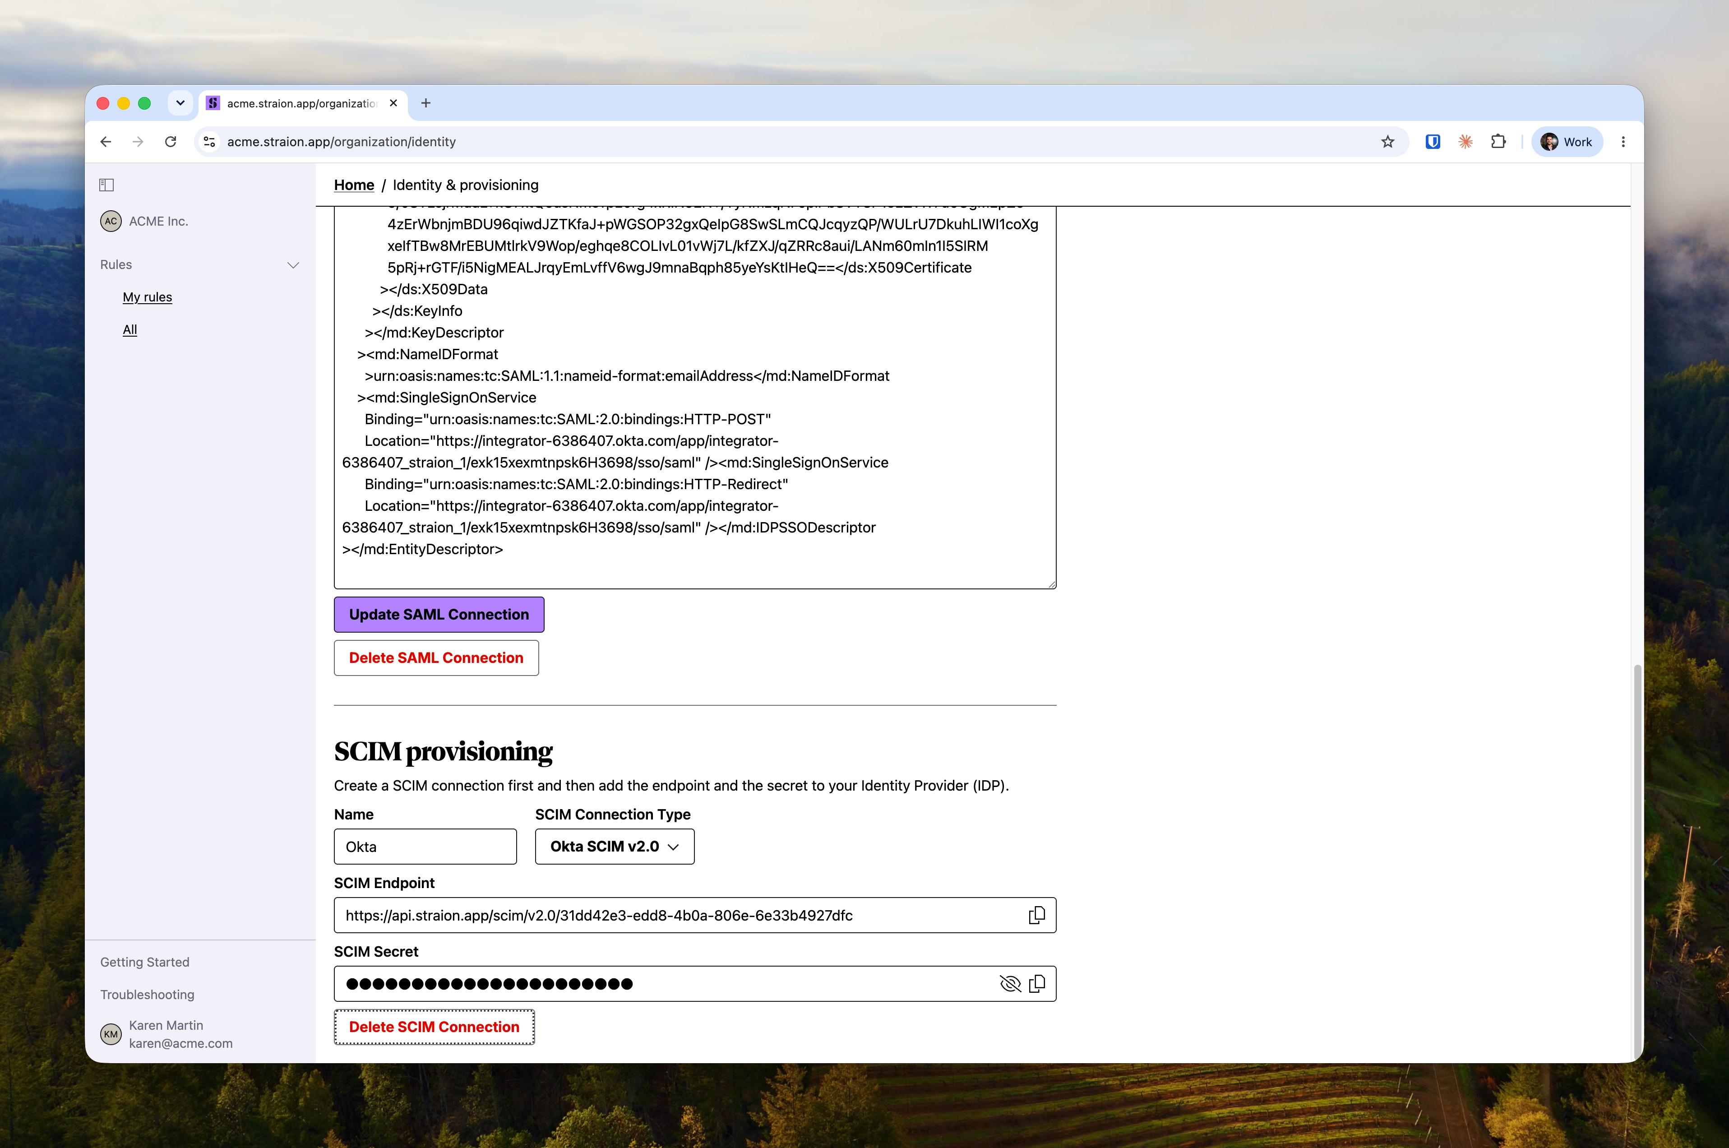Focus the SCIM Name input field
This screenshot has height=1148, width=1729.
click(x=425, y=847)
